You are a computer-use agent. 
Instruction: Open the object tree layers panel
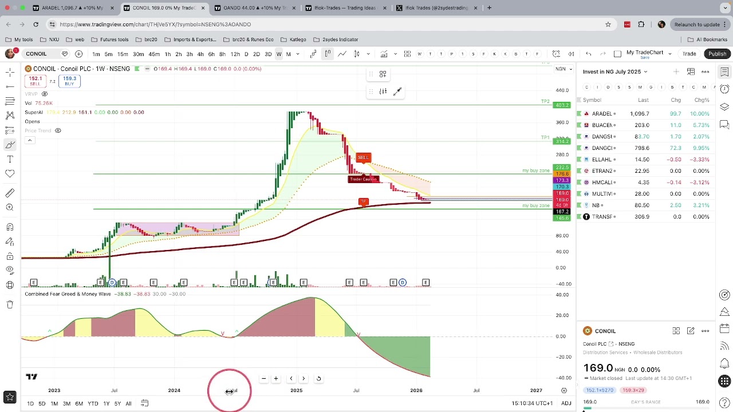click(x=724, y=107)
